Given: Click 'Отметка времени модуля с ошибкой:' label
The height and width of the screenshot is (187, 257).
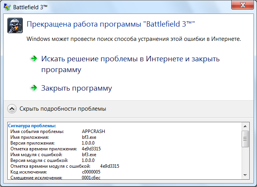Looking at the screenshot, I should (x=50, y=166).
